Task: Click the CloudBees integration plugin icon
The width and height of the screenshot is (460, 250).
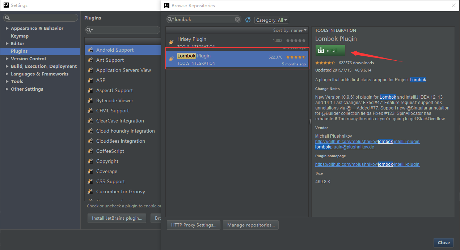Action: coord(90,141)
